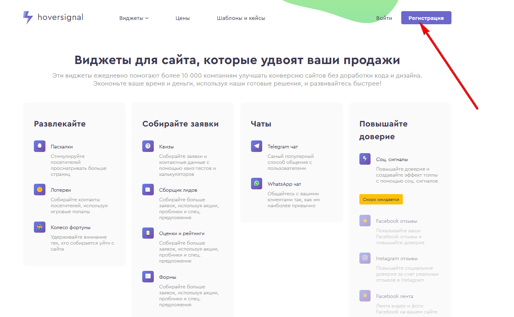Click the Facebook лента title
This screenshot has width=514, height=317.
tap(394, 296)
